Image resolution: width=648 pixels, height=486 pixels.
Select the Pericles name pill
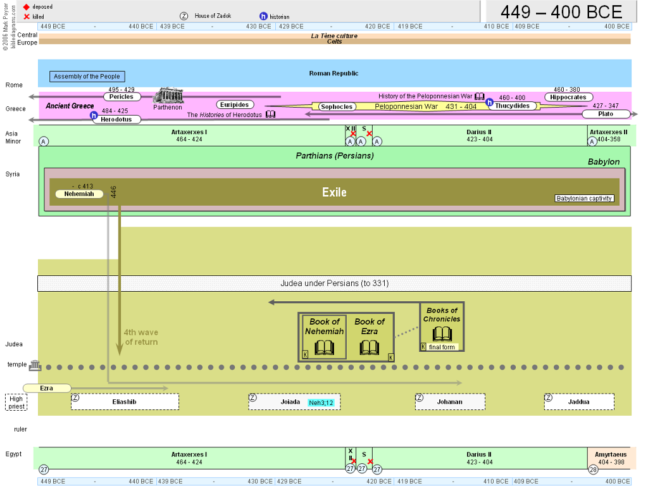pos(121,97)
